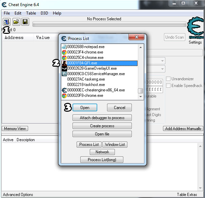The width and height of the screenshot is (205, 198).
Task: Click the Active column header
Action: point(8,140)
